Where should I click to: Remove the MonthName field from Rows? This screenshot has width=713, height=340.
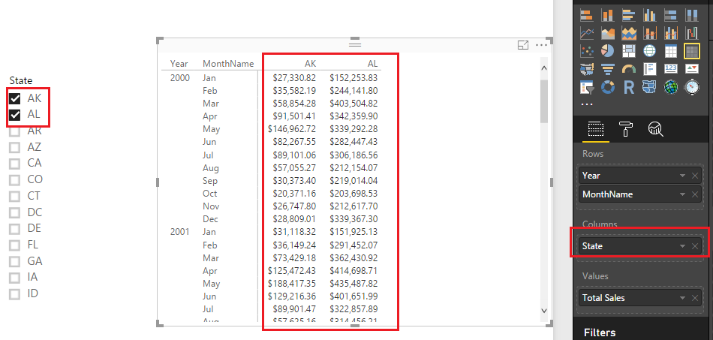tap(695, 194)
